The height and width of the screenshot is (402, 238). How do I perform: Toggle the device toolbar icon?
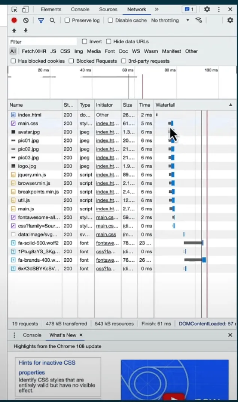click(x=25, y=9)
